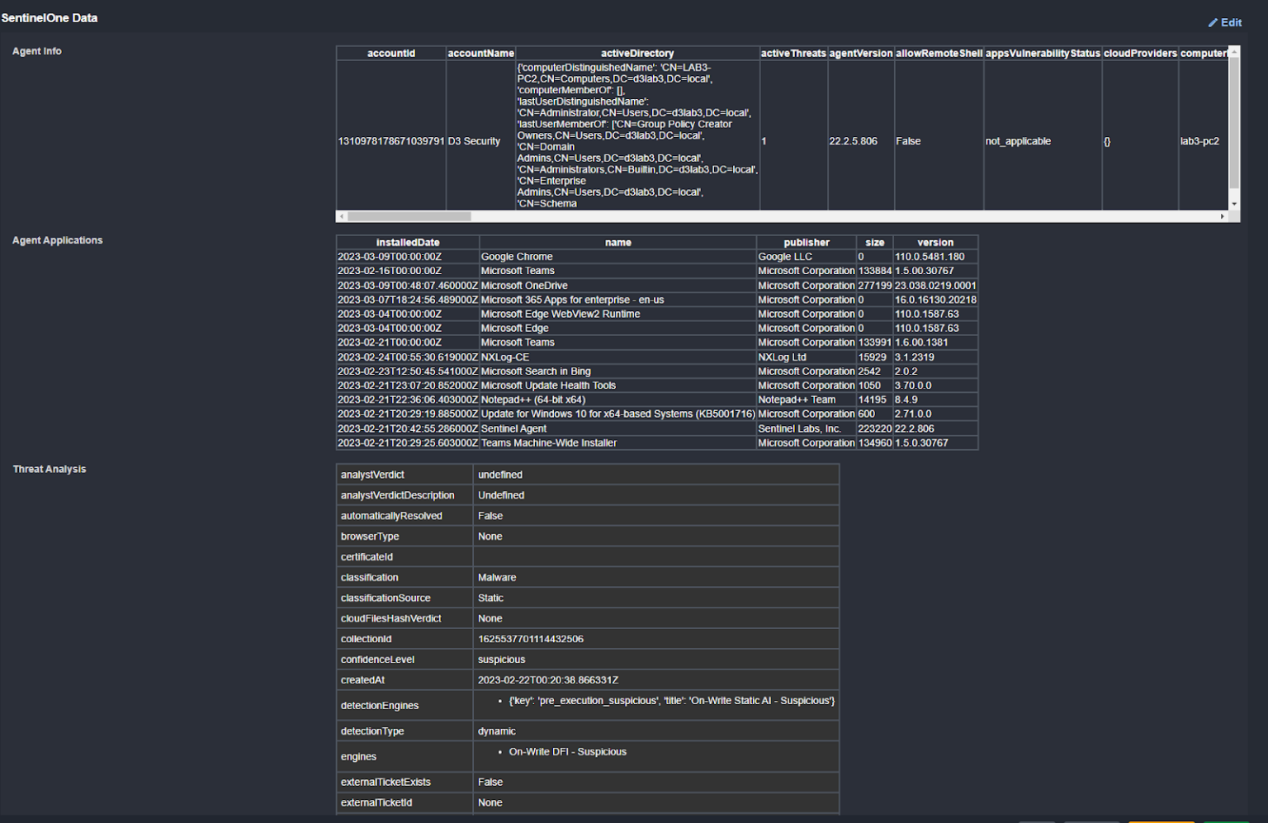The width and height of the screenshot is (1268, 823).
Task: Click the Agent Info section label
Action: tap(36, 50)
